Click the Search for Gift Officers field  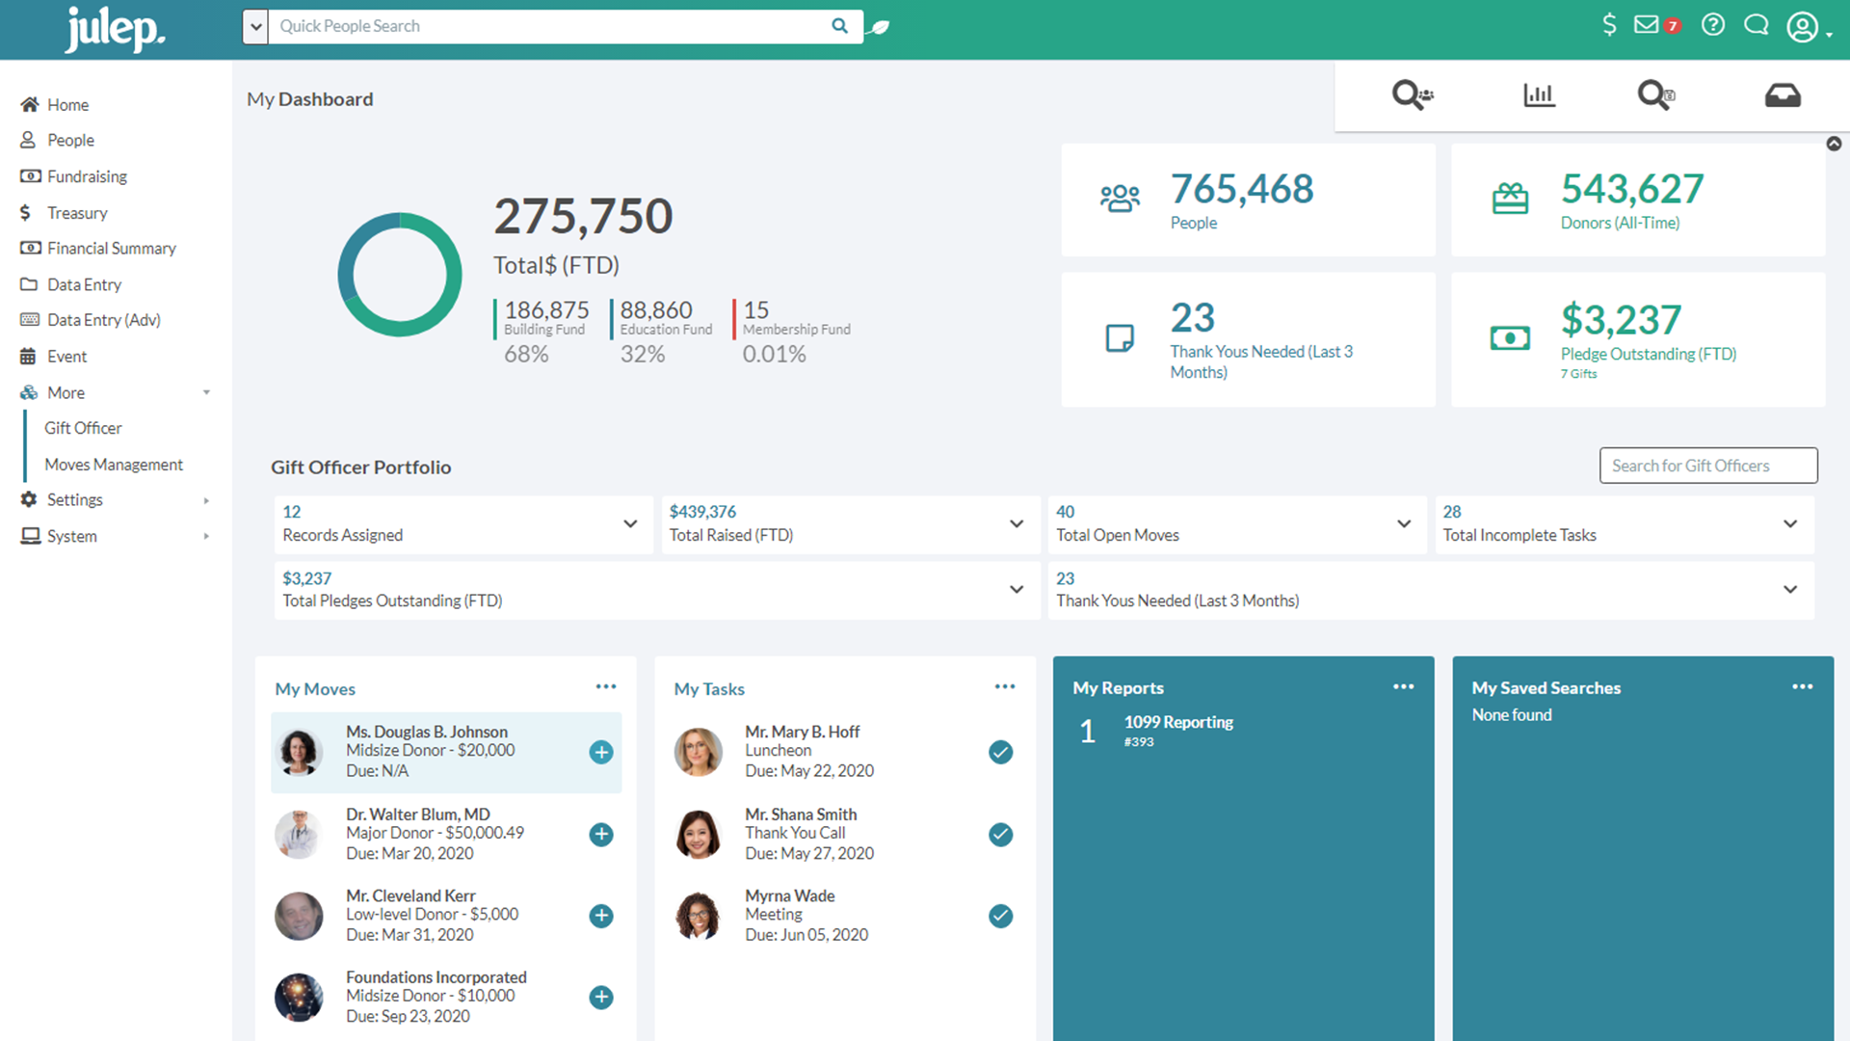pyautogui.click(x=1707, y=465)
